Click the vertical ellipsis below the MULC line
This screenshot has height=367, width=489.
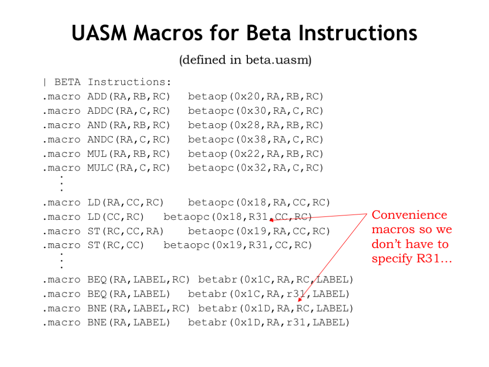pos(62,183)
